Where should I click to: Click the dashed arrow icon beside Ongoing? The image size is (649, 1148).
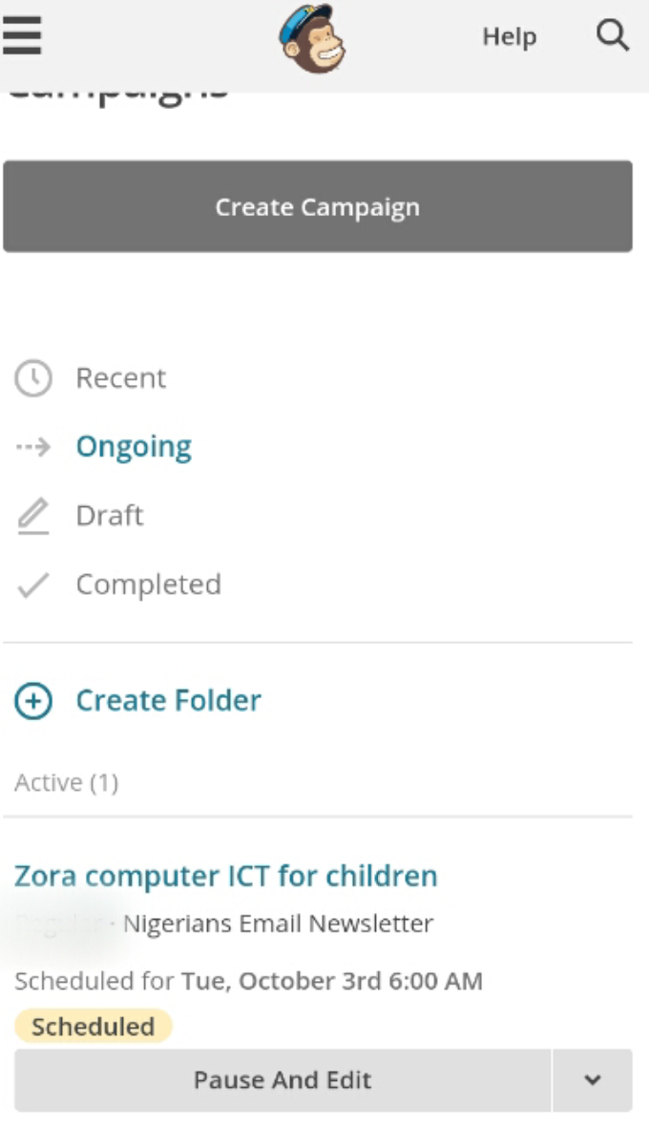click(33, 447)
